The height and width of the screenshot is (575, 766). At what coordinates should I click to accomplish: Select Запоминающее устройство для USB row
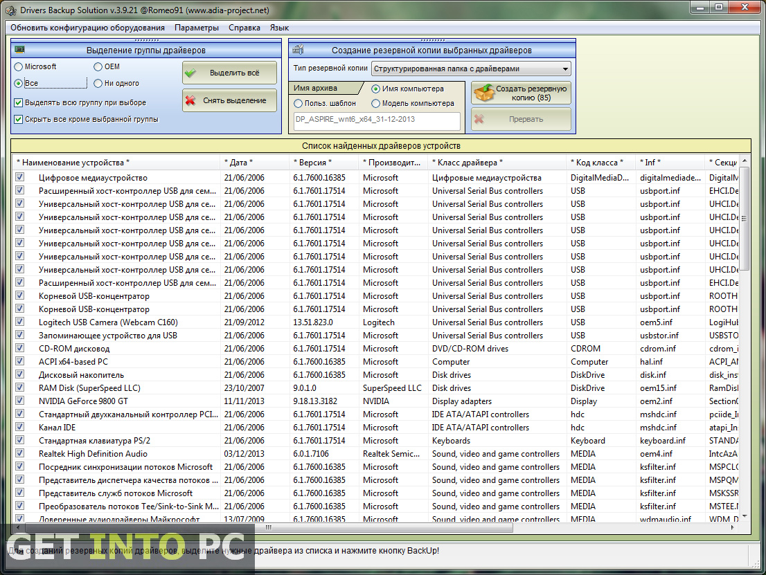[x=376, y=336]
